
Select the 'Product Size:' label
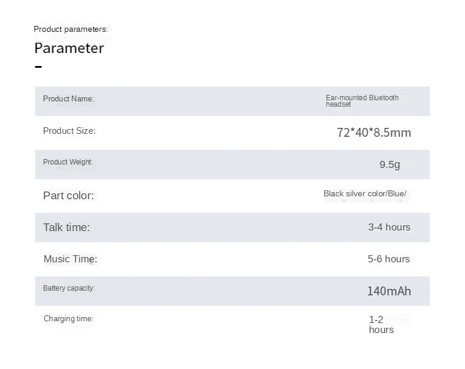click(x=70, y=131)
